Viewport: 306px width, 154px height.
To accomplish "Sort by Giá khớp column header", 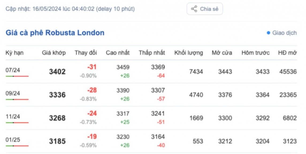I will pyautogui.click(x=53, y=53).
